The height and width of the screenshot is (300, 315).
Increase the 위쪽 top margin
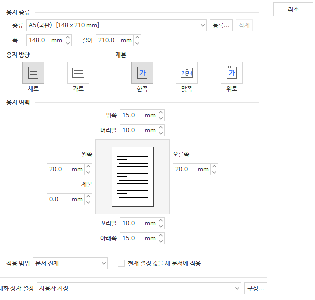pyautogui.click(x=161, y=112)
